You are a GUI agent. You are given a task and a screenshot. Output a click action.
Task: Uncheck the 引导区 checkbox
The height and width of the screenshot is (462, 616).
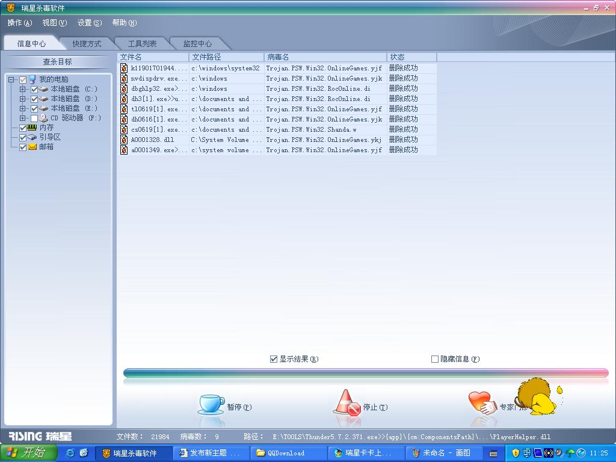23,138
